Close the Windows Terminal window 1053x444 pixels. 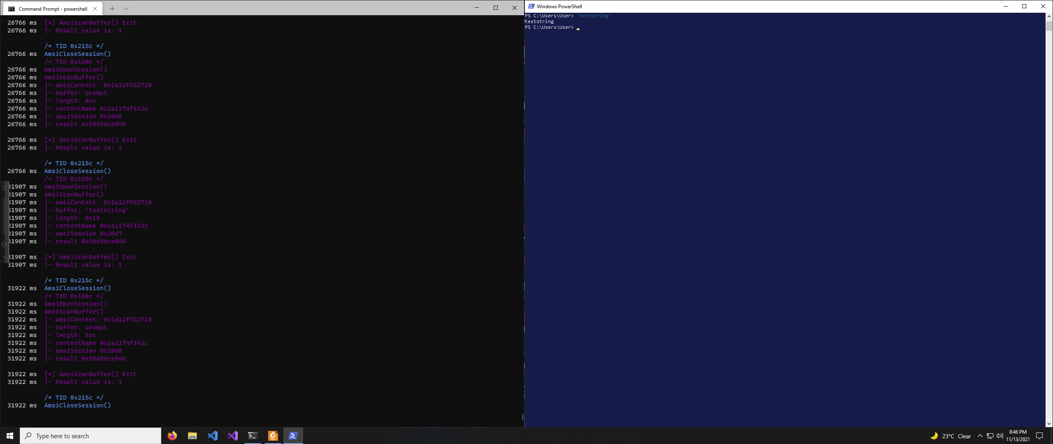pos(515,8)
